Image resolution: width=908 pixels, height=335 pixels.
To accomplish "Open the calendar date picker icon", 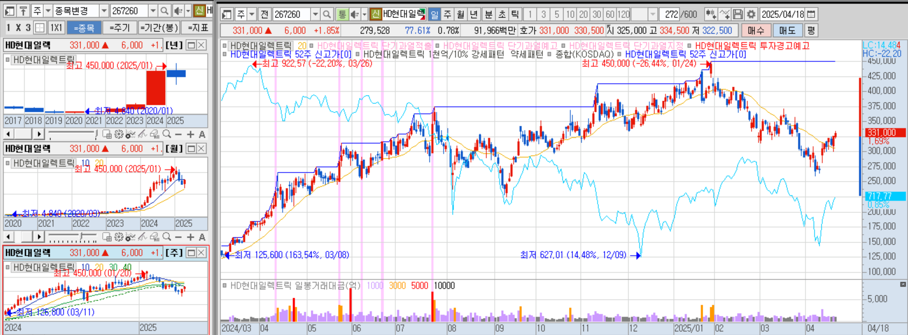I will [x=811, y=14].
